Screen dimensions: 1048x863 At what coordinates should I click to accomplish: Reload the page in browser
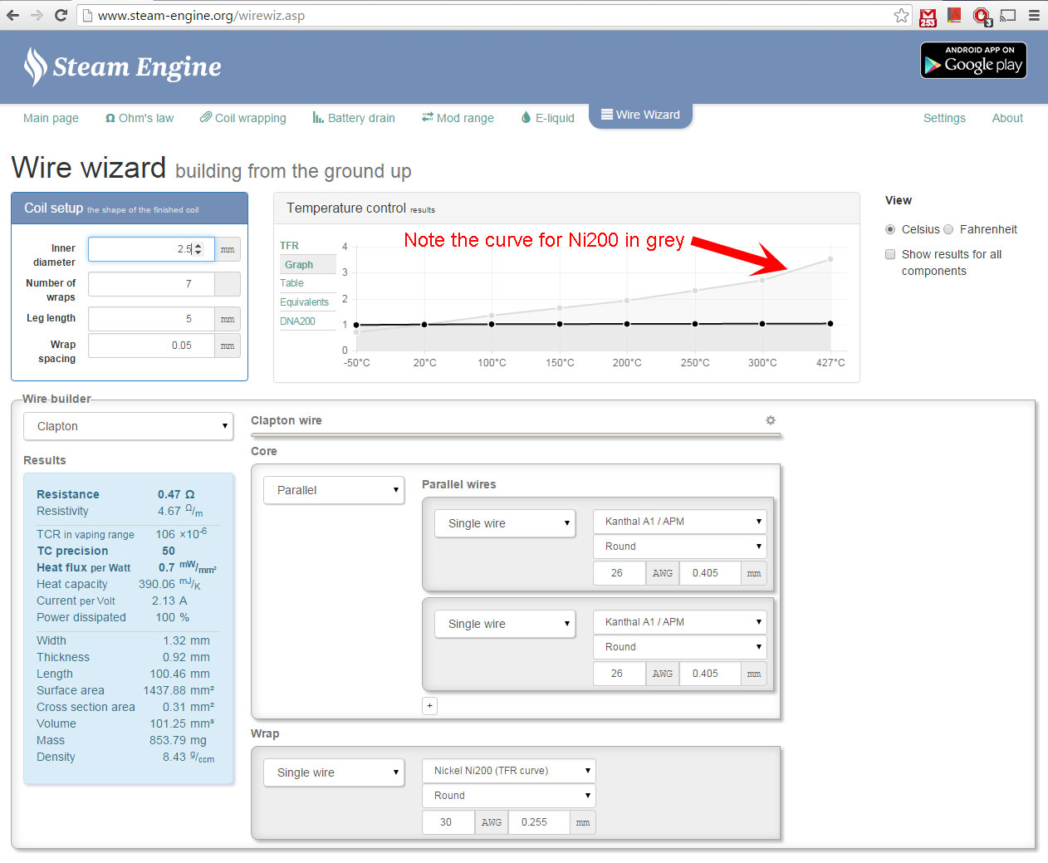point(61,15)
